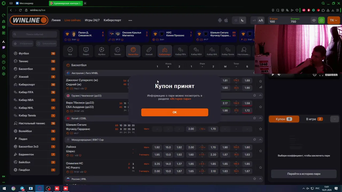
Task: Choose the Киберспорт filter icon
Action: (x=165, y=51)
